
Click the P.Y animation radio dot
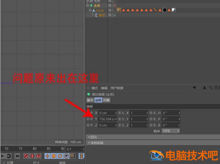point(88,119)
